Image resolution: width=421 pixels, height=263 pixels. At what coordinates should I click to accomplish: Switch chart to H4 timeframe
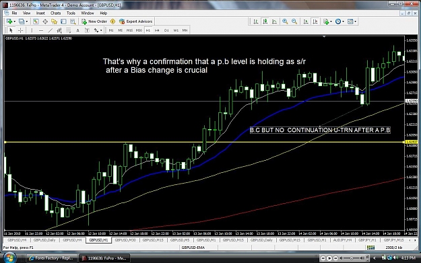(157, 30)
